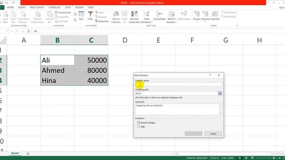Open From Other Sources dropdown
This screenshot has width=285, height=160.
pos(23,17)
